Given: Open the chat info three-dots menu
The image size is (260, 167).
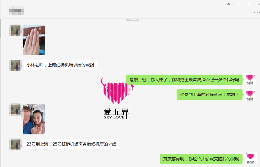Looking at the screenshot, I should (256, 12).
